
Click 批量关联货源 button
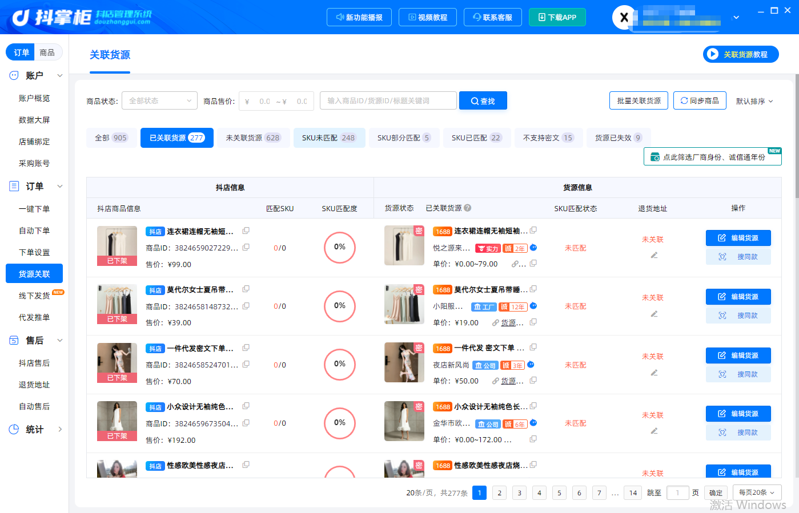click(x=639, y=101)
